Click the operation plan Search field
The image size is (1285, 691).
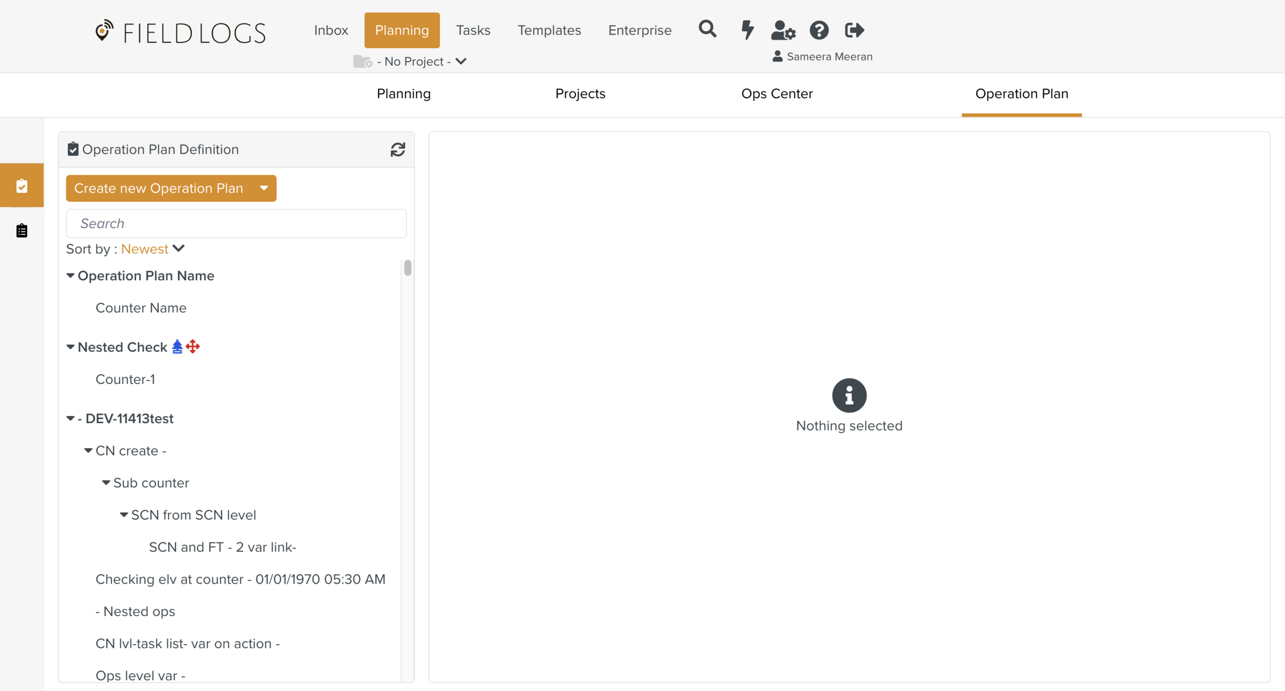[236, 223]
